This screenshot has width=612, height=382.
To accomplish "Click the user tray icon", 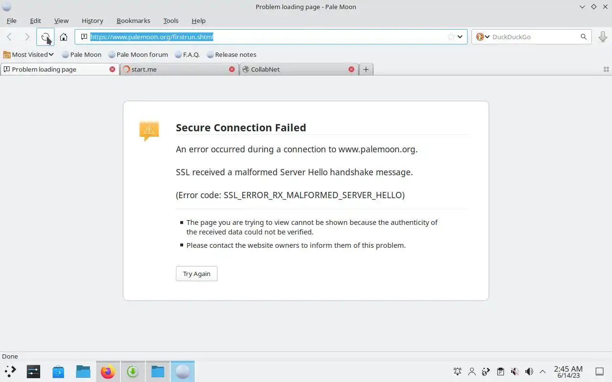I will [x=472, y=371].
